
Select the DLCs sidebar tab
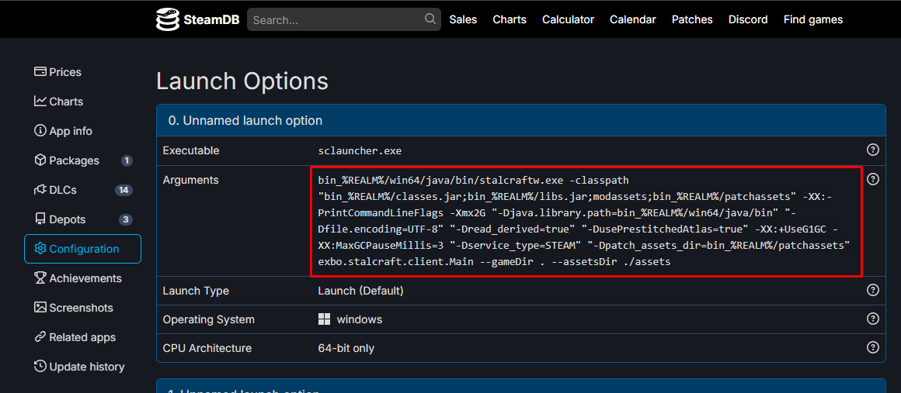pyautogui.click(x=83, y=189)
